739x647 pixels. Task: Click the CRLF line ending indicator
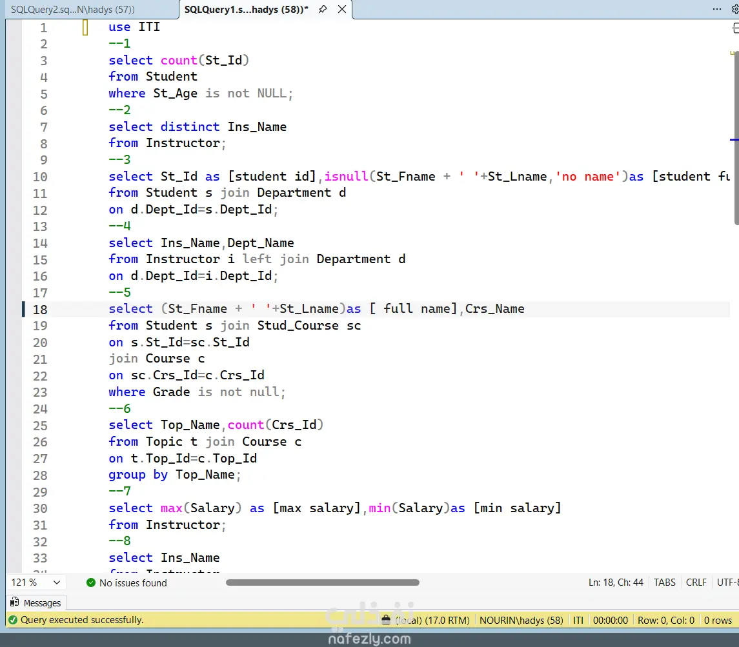(696, 582)
